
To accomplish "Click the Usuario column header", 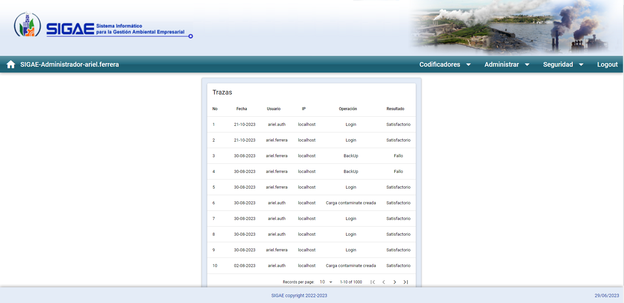I will pos(274,109).
